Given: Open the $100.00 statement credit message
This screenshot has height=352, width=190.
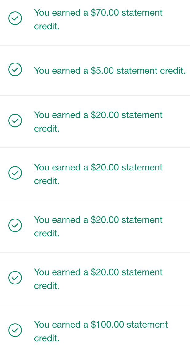Looking at the screenshot, I should (x=101, y=331).
